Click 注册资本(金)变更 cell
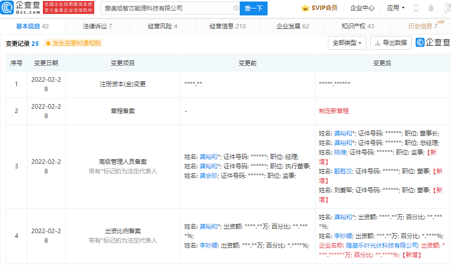The width and height of the screenshot is (451, 265). coord(123,84)
